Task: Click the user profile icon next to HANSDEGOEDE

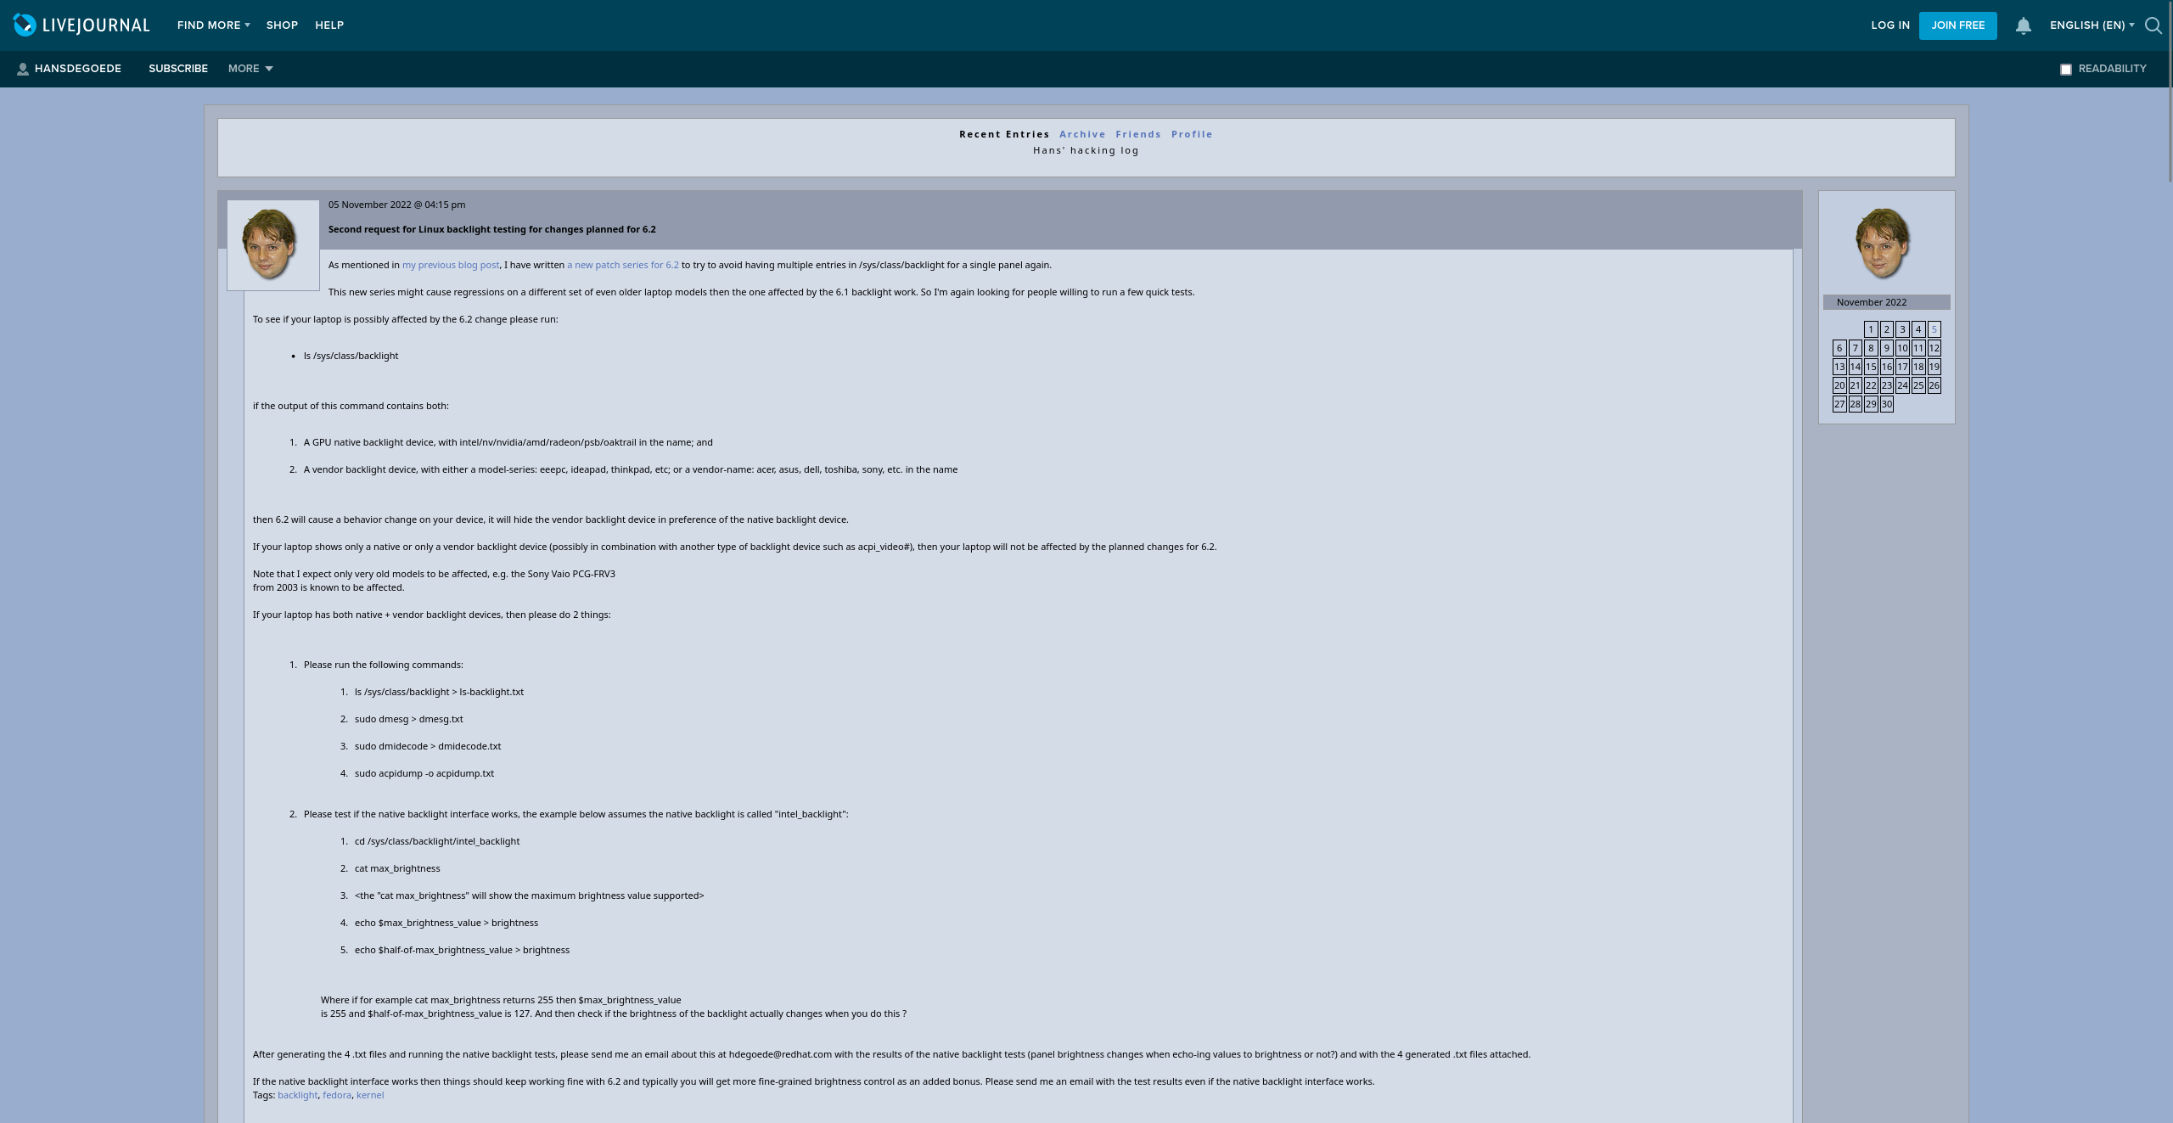Action: pos(23,69)
